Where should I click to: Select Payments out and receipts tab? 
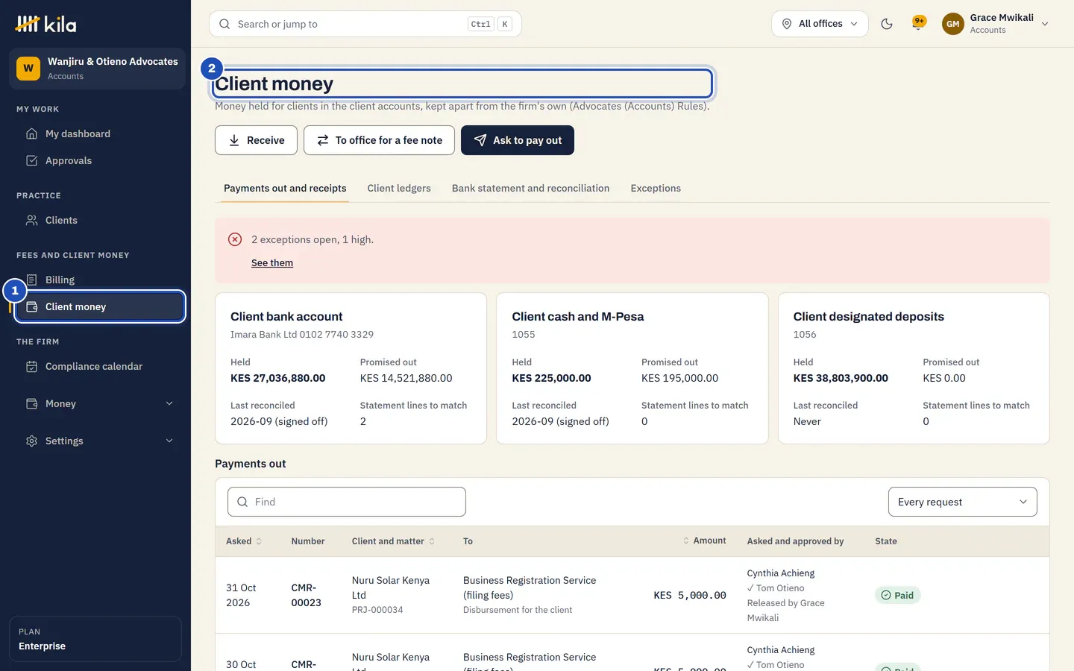(285, 188)
